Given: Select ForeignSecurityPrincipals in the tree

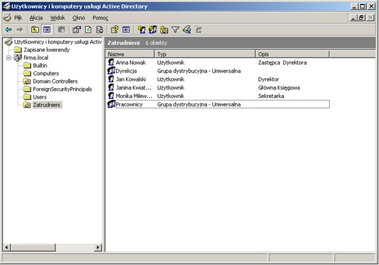Looking at the screenshot, I should 63,89.
